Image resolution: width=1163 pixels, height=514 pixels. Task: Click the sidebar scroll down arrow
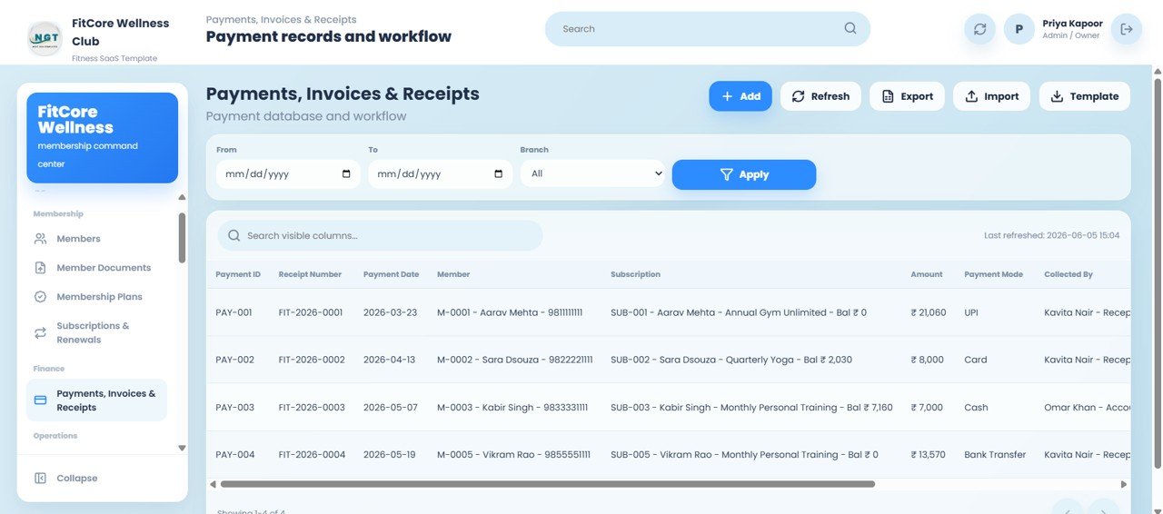[182, 448]
